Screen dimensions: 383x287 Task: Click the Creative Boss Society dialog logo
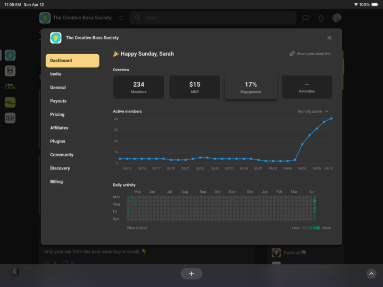click(56, 38)
